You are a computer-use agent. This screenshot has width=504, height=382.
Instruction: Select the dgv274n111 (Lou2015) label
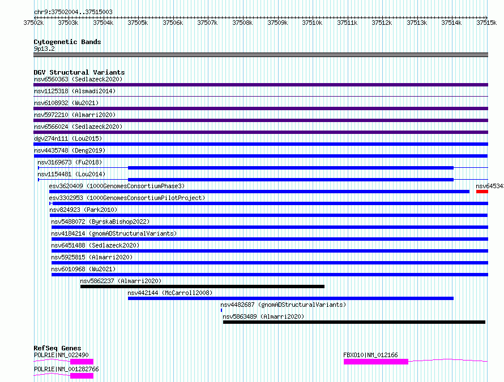68,138
